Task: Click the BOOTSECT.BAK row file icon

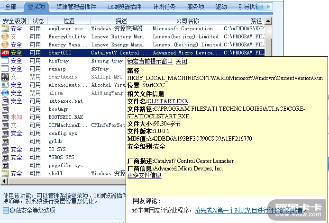Action: (x=5, y=117)
